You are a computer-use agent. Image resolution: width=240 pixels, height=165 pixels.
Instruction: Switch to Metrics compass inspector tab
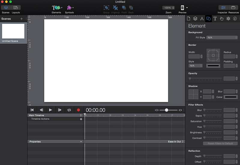[x=202, y=19]
